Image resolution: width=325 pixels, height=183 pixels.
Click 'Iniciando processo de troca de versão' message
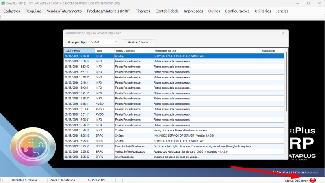176,157
